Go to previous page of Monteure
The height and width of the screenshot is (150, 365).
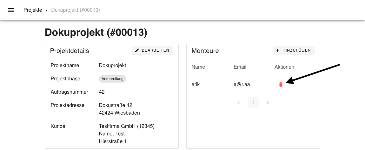pos(239,103)
